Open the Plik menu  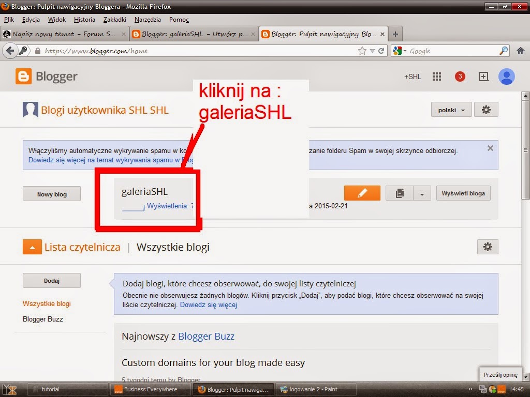pos(9,20)
